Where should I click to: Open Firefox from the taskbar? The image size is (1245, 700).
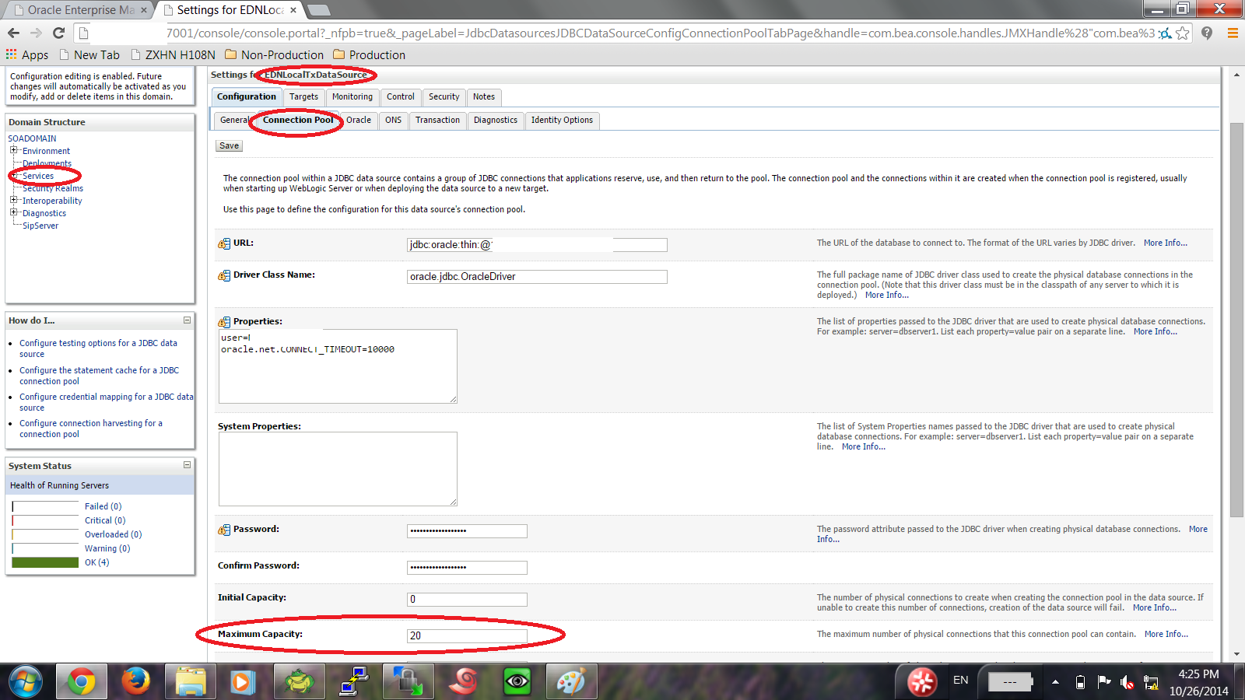(x=136, y=682)
